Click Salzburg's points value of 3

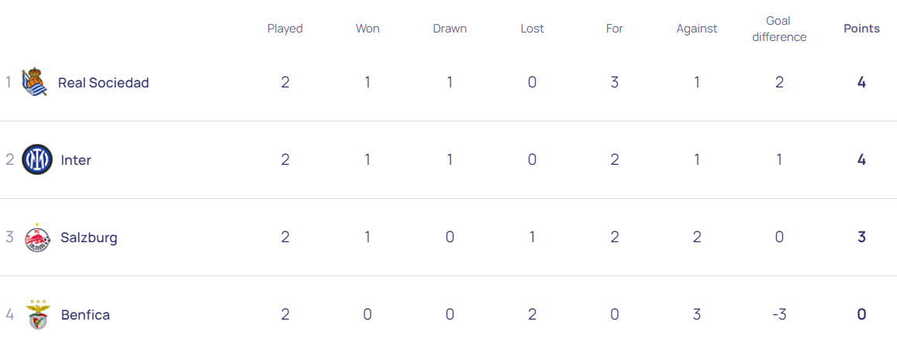click(x=861, y=237)
